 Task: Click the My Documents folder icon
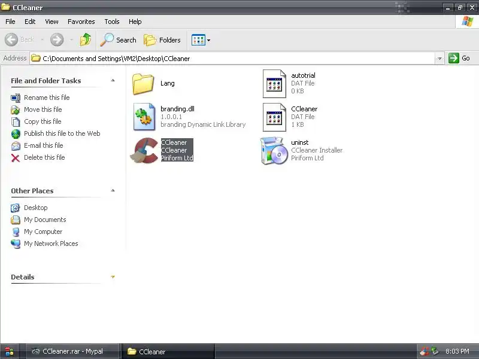point(16,220)
